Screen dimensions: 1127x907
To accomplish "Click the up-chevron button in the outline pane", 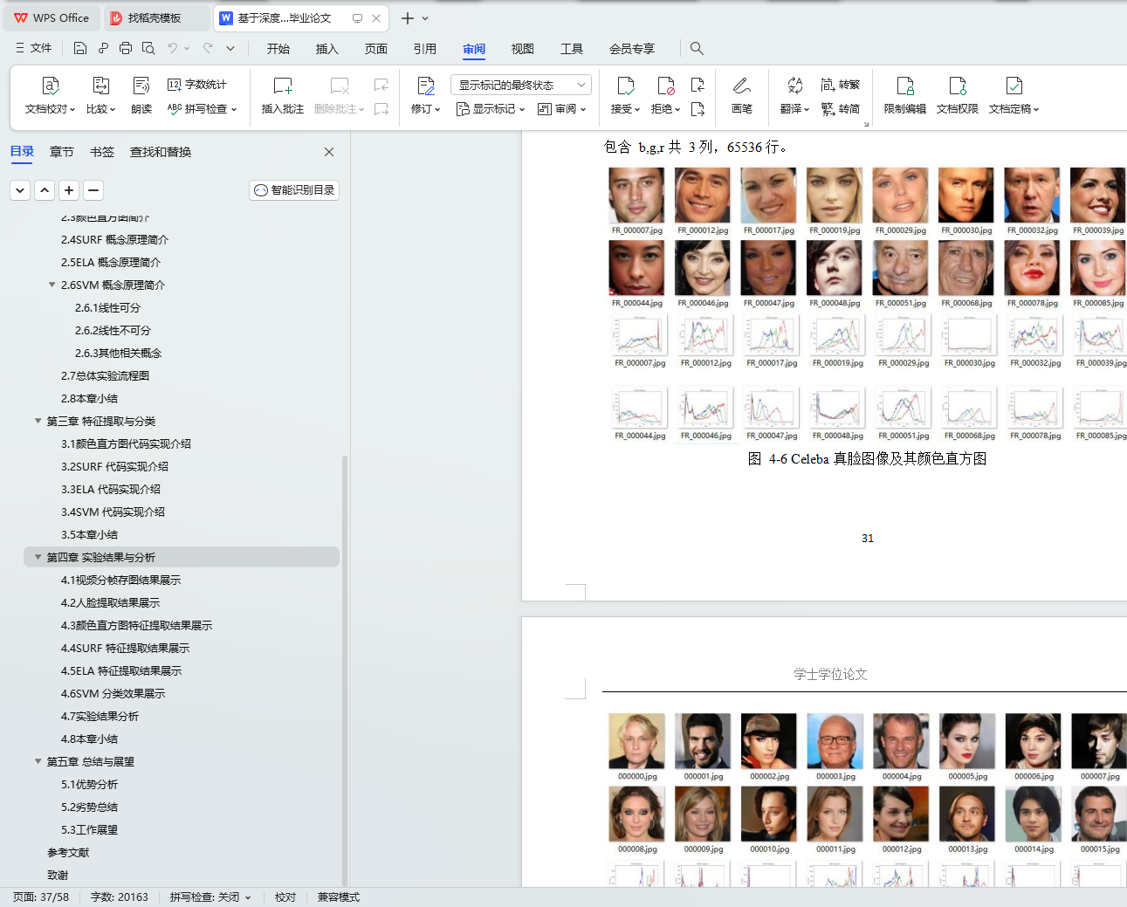I will point(45,190).
